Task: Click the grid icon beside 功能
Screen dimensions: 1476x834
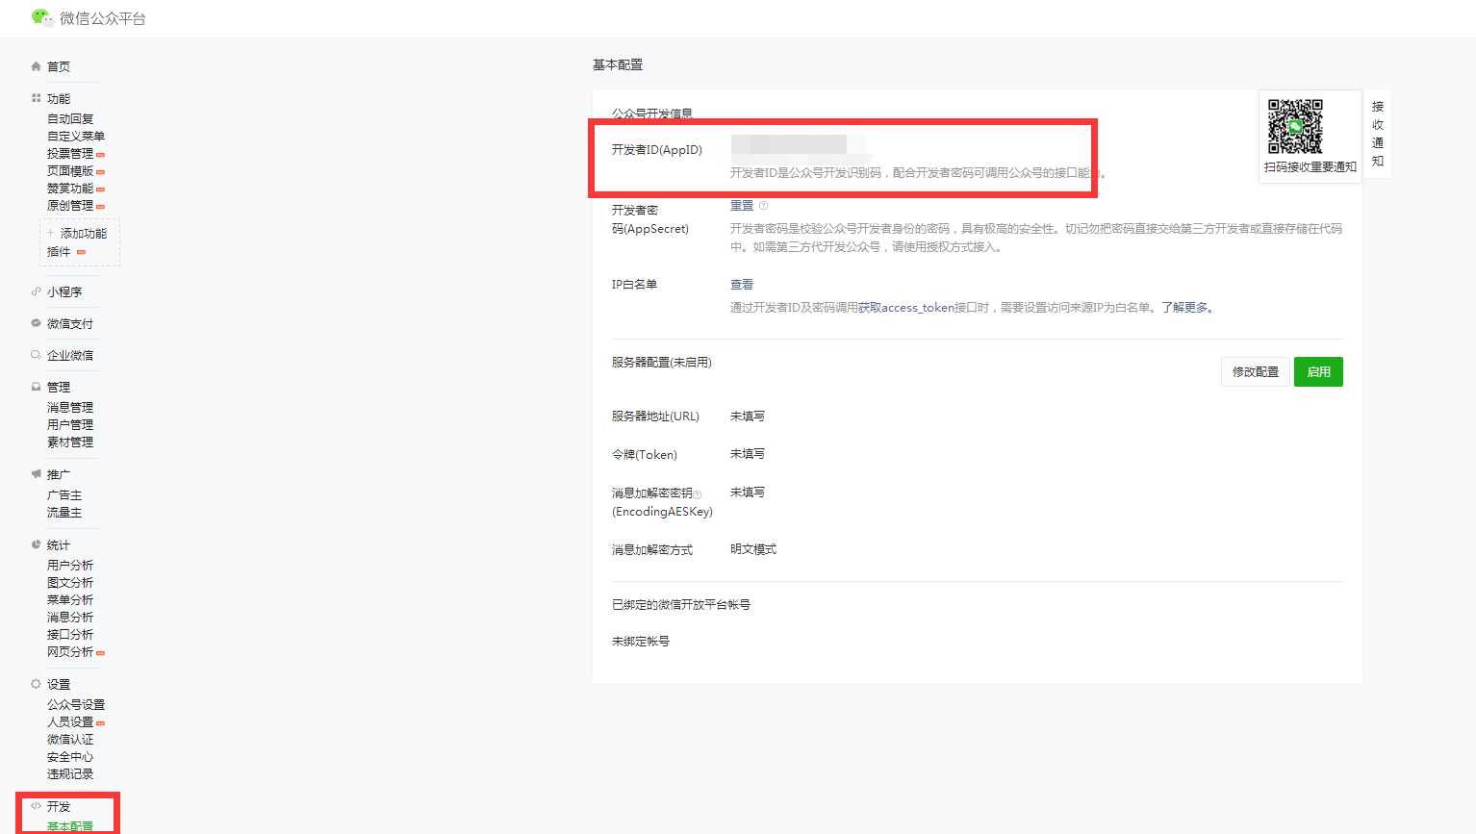Action: pos(37,98)
